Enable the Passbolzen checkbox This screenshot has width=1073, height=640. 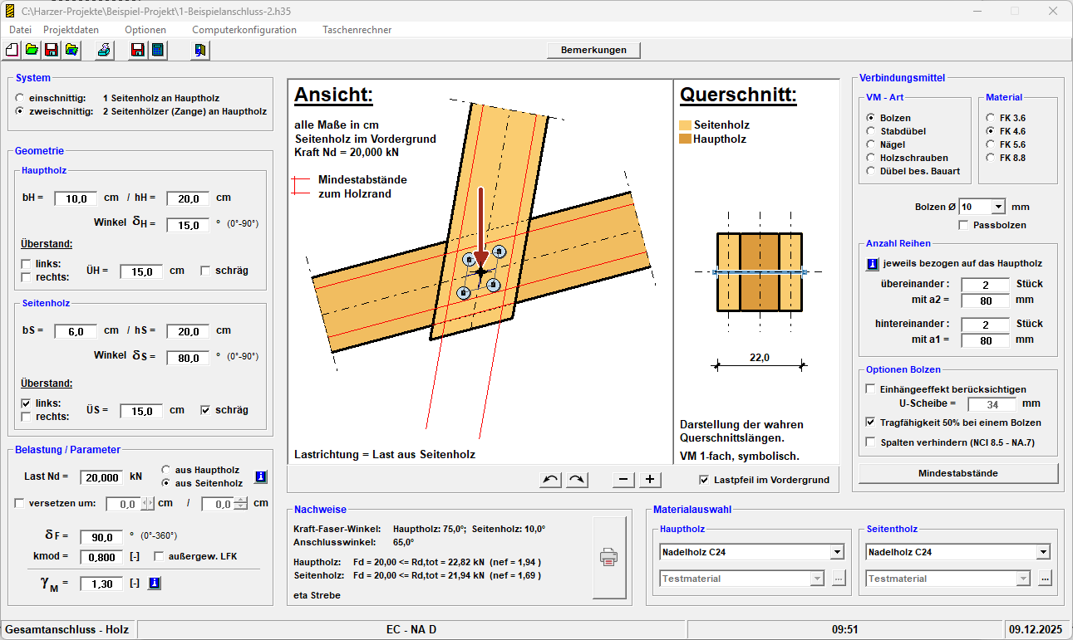tap(963, 225)
